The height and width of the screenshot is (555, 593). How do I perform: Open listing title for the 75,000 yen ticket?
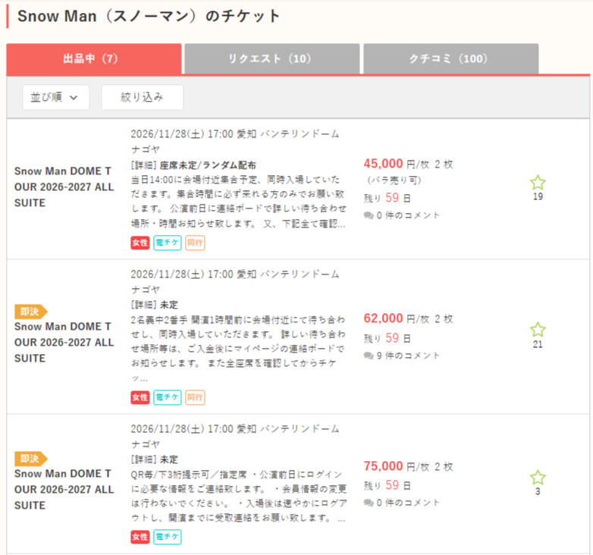(x=64, y=490)
